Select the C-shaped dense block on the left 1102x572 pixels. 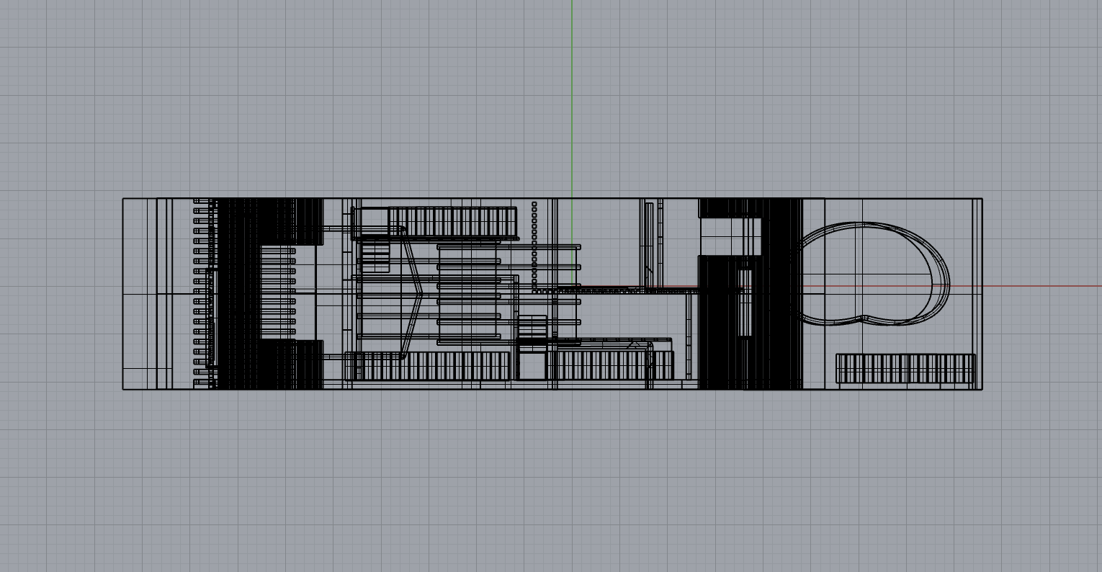[270, 293]
